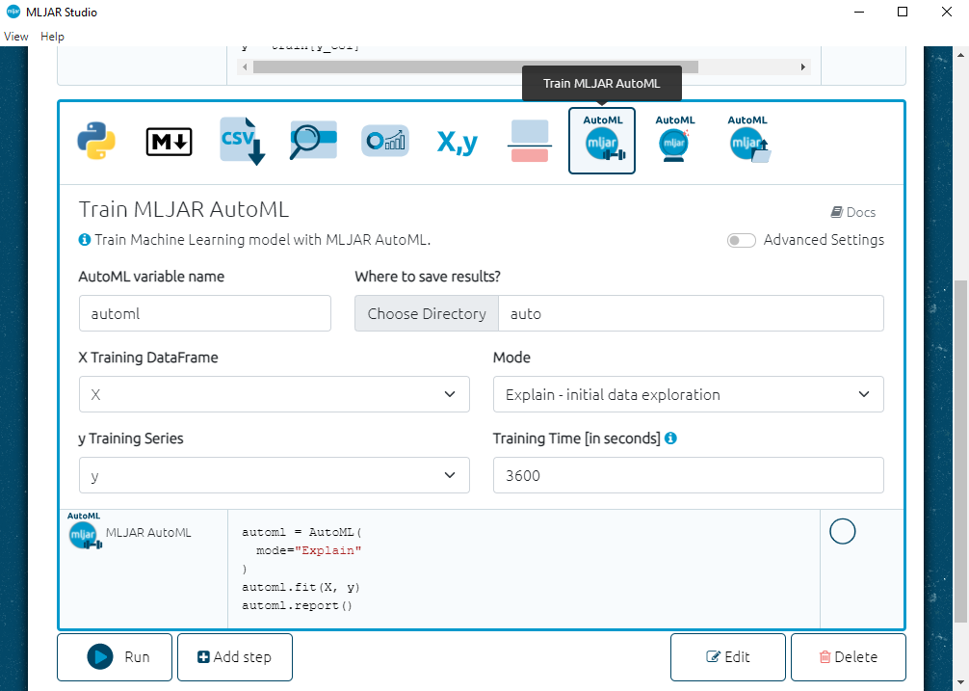This screenshot has width=969, height=691.
Task: Click the results directory path field
Action: pyautogui.click(x=691, y=313)
